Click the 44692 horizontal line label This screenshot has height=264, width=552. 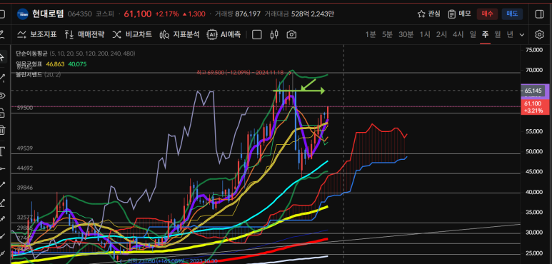25,168
